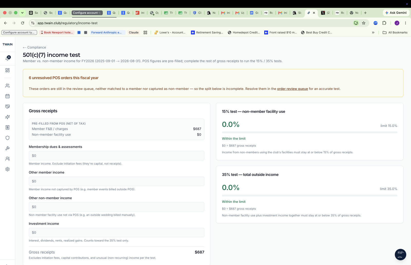411x265 pixels.
Task: Open the handshake icon in the sidebar
Action: (7, 106)
